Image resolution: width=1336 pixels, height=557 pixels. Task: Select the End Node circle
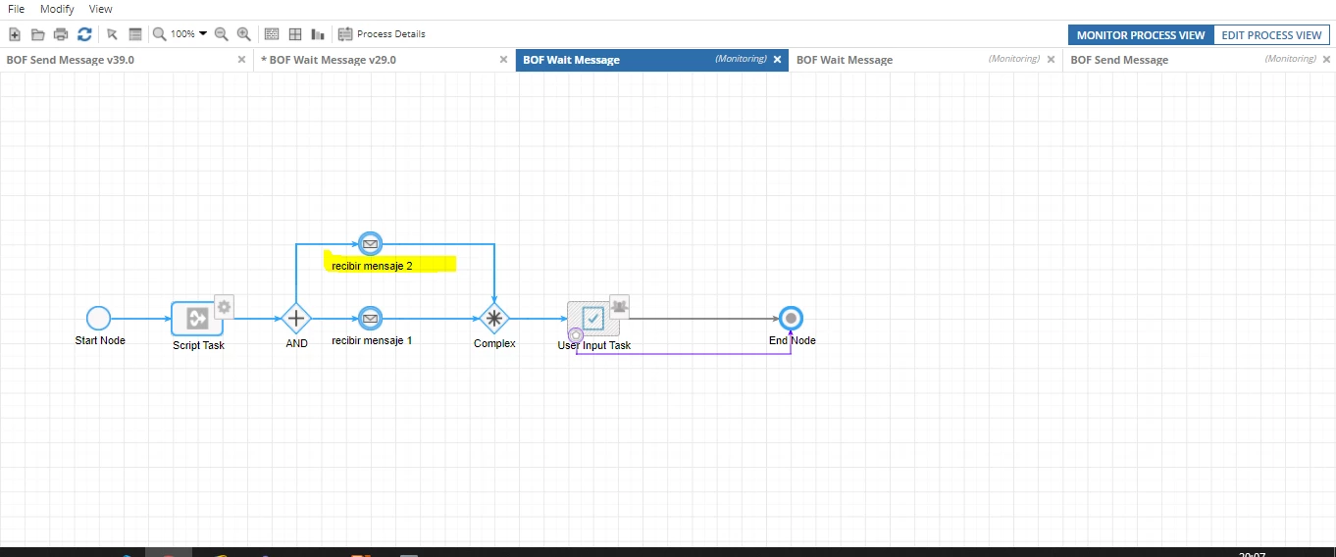pyautogui.click(x=791, y=318)
